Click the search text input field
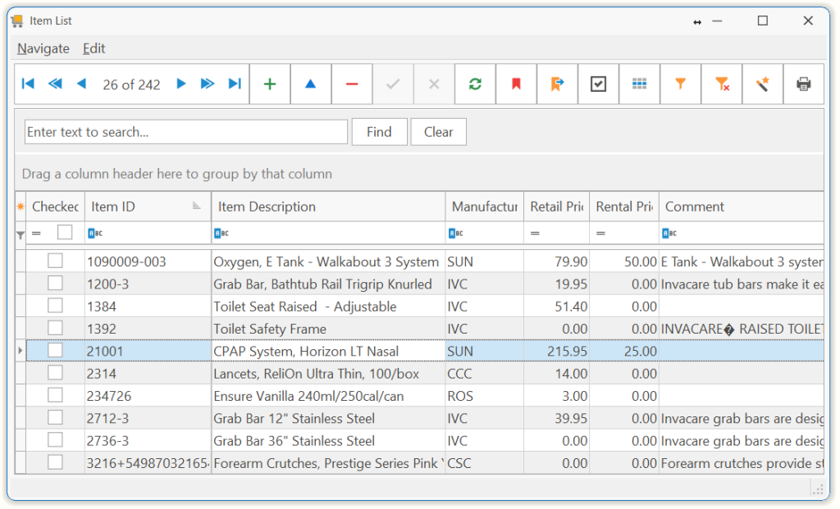The image size is (840, 509). click(186, 132)
